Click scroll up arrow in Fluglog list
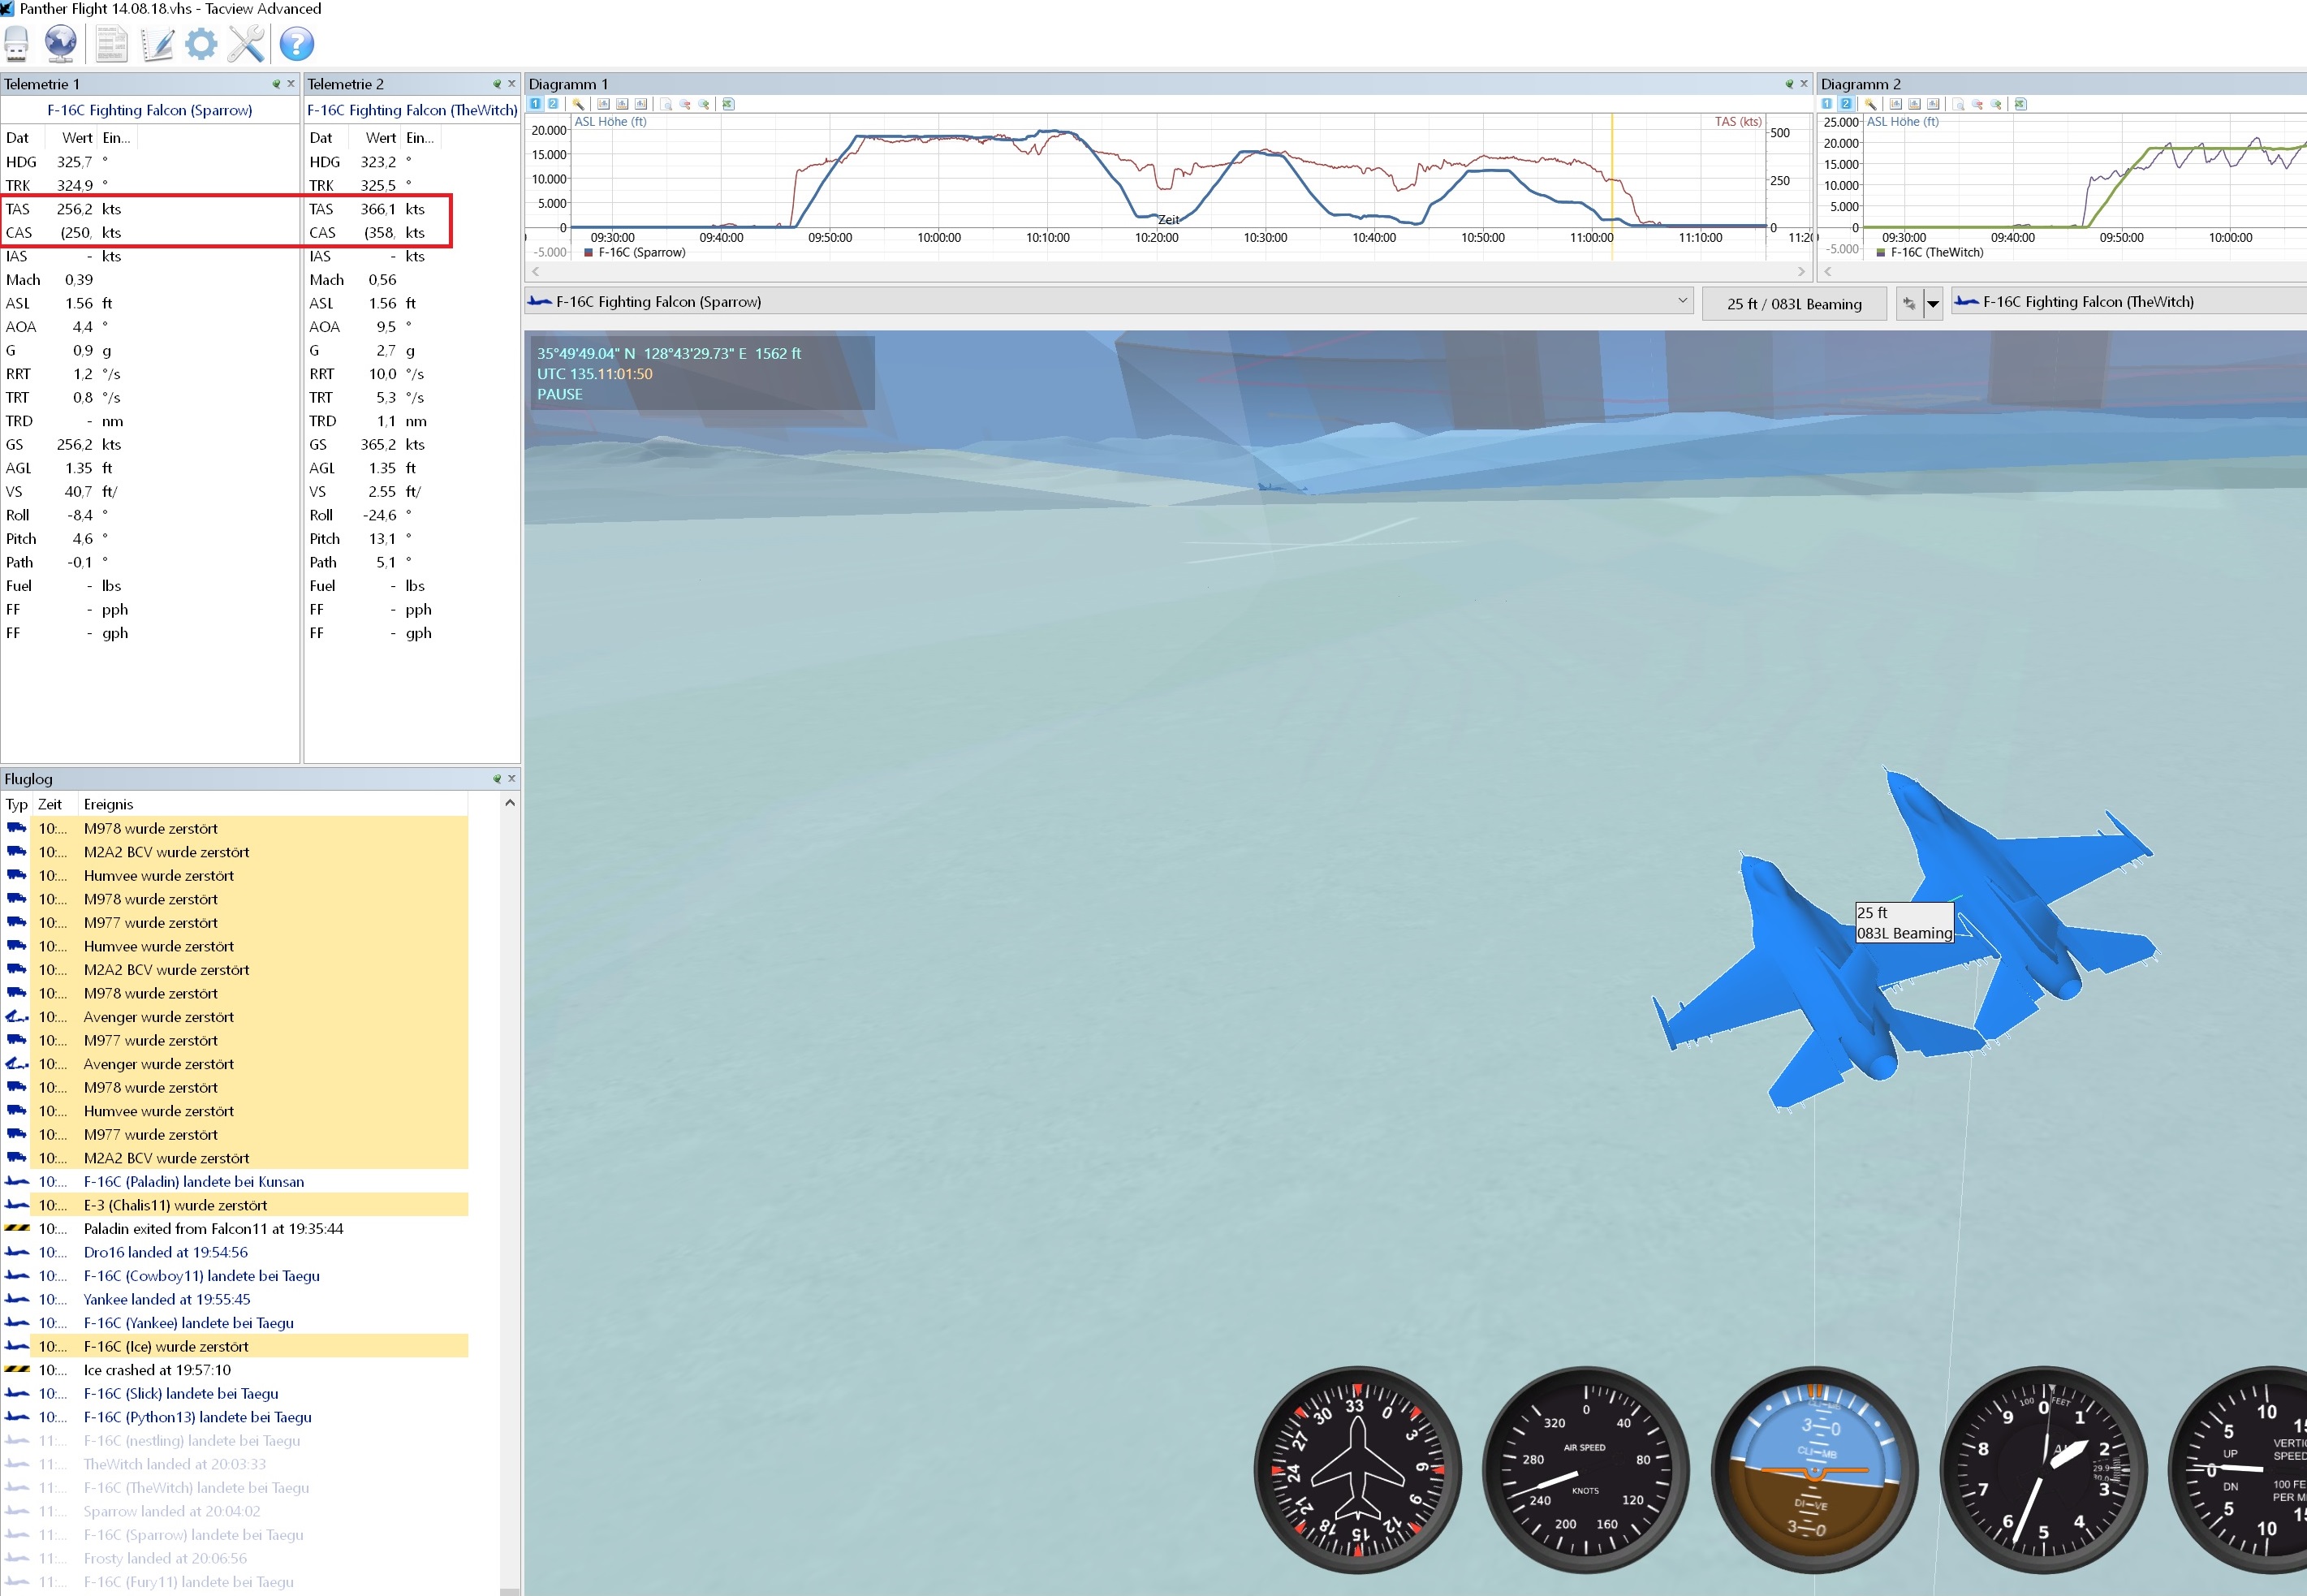2307x1596 pixels. click(x=510, y=803)
